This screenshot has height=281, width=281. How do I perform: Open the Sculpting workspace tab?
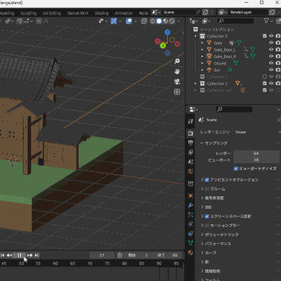coord(28,13)
